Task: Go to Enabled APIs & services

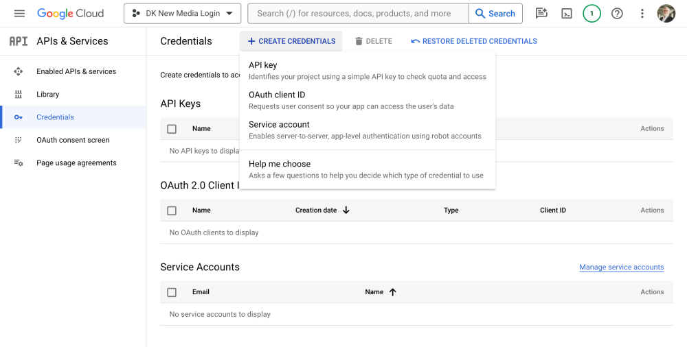Action: (x=76, y=71)
